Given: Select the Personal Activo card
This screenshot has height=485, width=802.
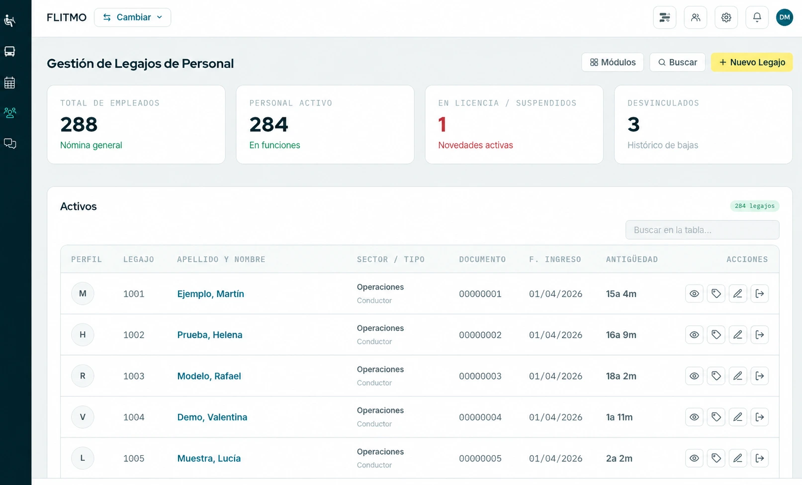Looking at the screenshot, I should (325, 124).
